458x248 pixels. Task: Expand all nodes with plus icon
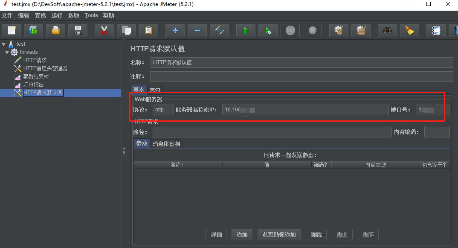tap(175, 30)
